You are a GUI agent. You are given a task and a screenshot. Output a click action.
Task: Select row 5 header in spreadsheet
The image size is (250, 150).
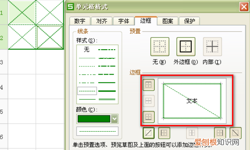[x=4, y=111]
